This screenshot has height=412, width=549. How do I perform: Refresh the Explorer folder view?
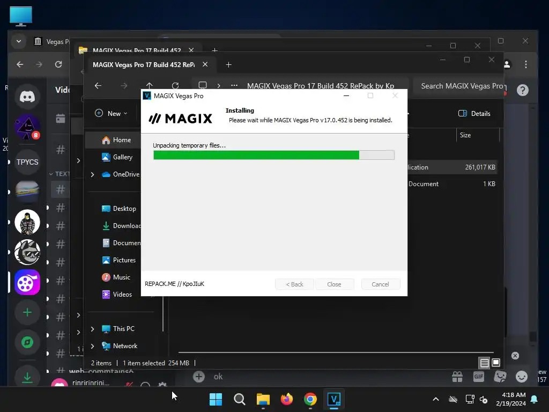[175, 85]
